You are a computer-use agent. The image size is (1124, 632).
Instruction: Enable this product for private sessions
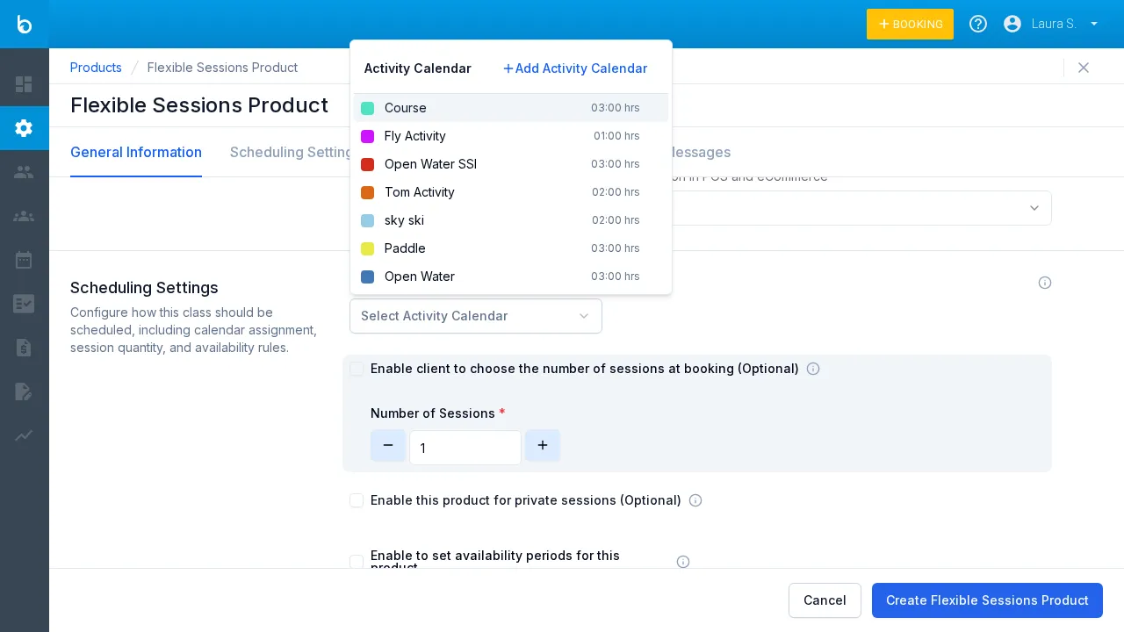(357, 500)
